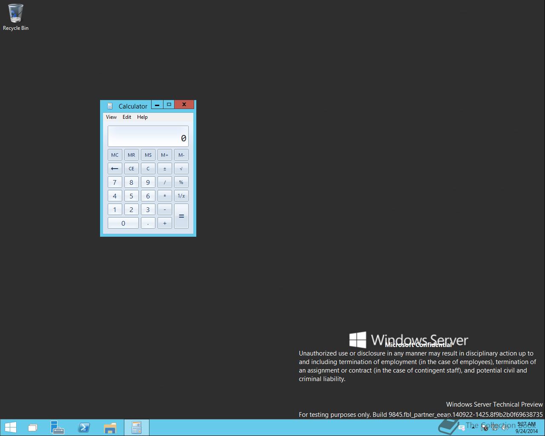Close the Calculator window
The width and height of the screenshot is (545, 436).
[184, 105]
